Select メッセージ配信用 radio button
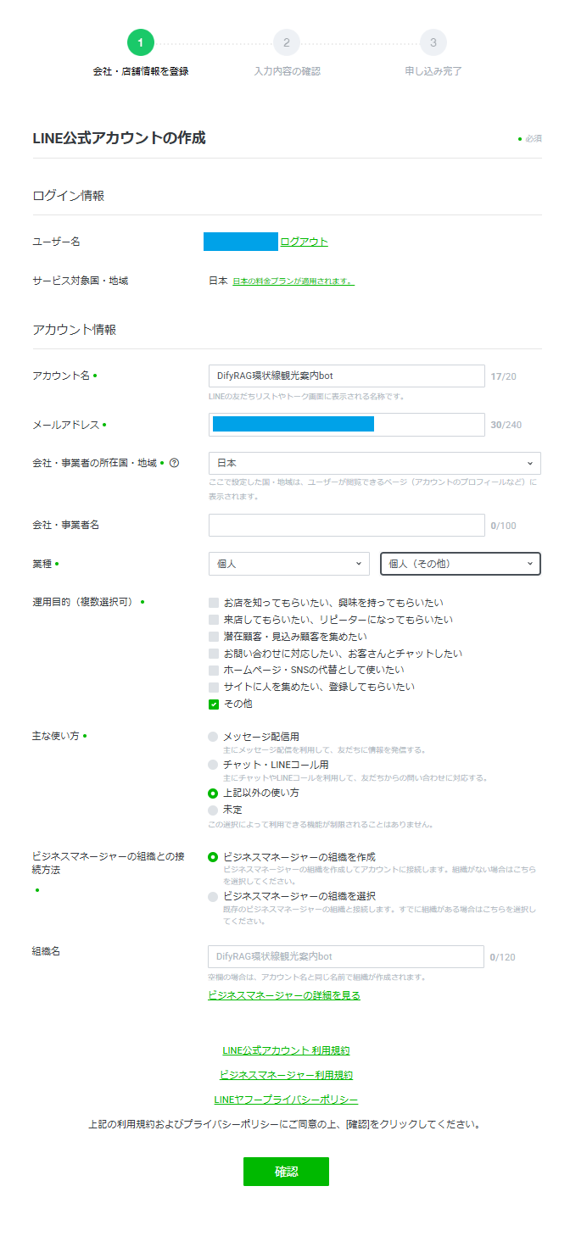Viewport: 570px width, 1253px height. pyautogui.click(x=213, y=737)
